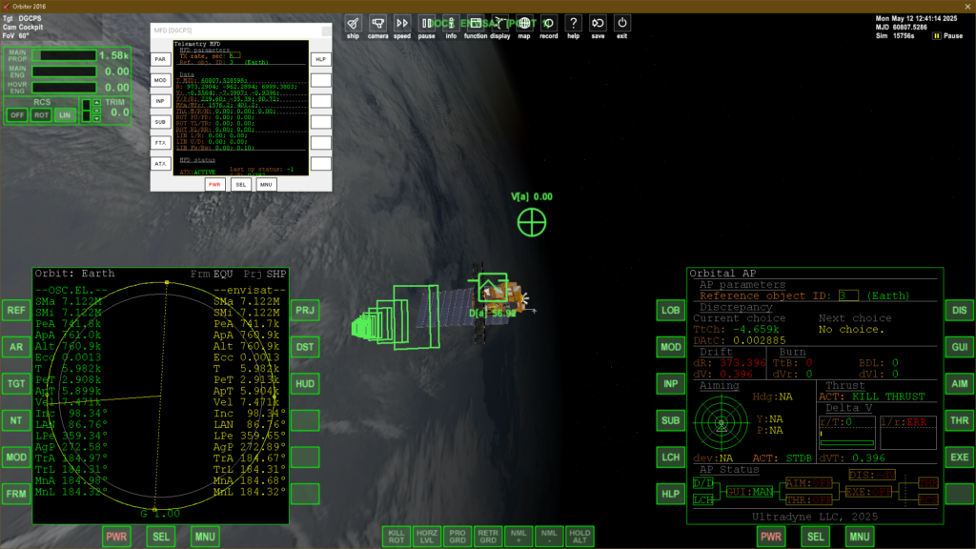This screenshot has width=976, height=549.
Task: Toggle KILL ROT autopilot
Action: (x=396, y=537)
